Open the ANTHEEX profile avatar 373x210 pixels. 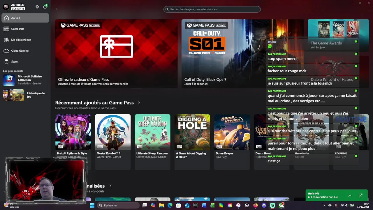pyautogui.click(x=6, y=6)
